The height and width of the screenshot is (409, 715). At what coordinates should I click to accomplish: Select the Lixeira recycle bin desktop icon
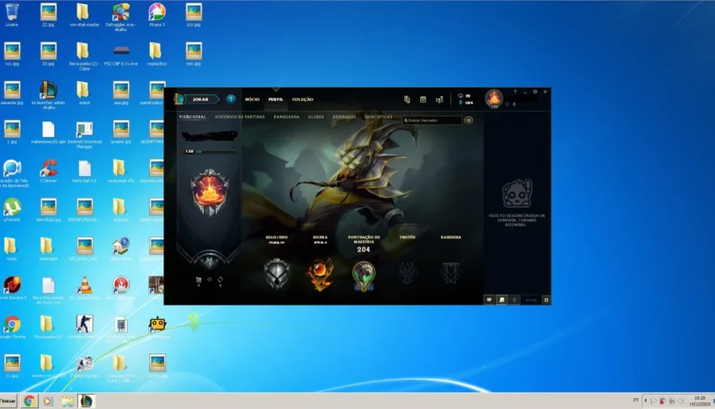[x=12, y=15]
